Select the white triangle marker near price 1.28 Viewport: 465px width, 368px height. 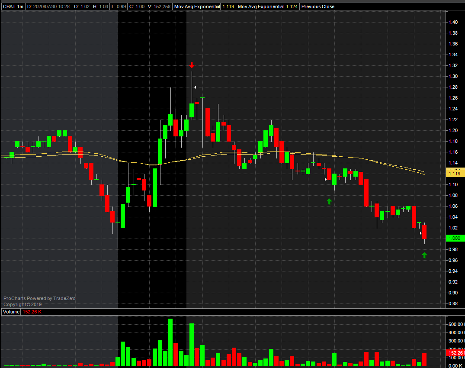pyautogui.click(x=195, y=87)
